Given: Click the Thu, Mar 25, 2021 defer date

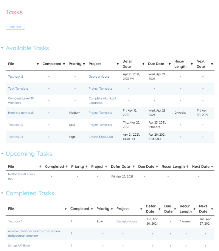Looking at the screenshot, I should 131,125.
